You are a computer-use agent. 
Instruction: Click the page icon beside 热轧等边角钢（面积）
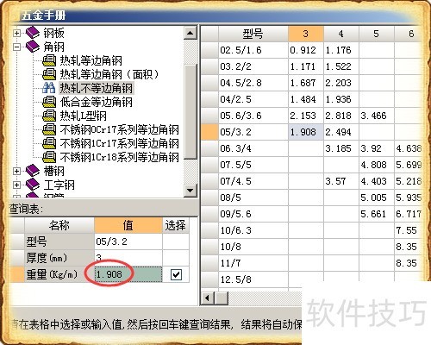point(49,74)
